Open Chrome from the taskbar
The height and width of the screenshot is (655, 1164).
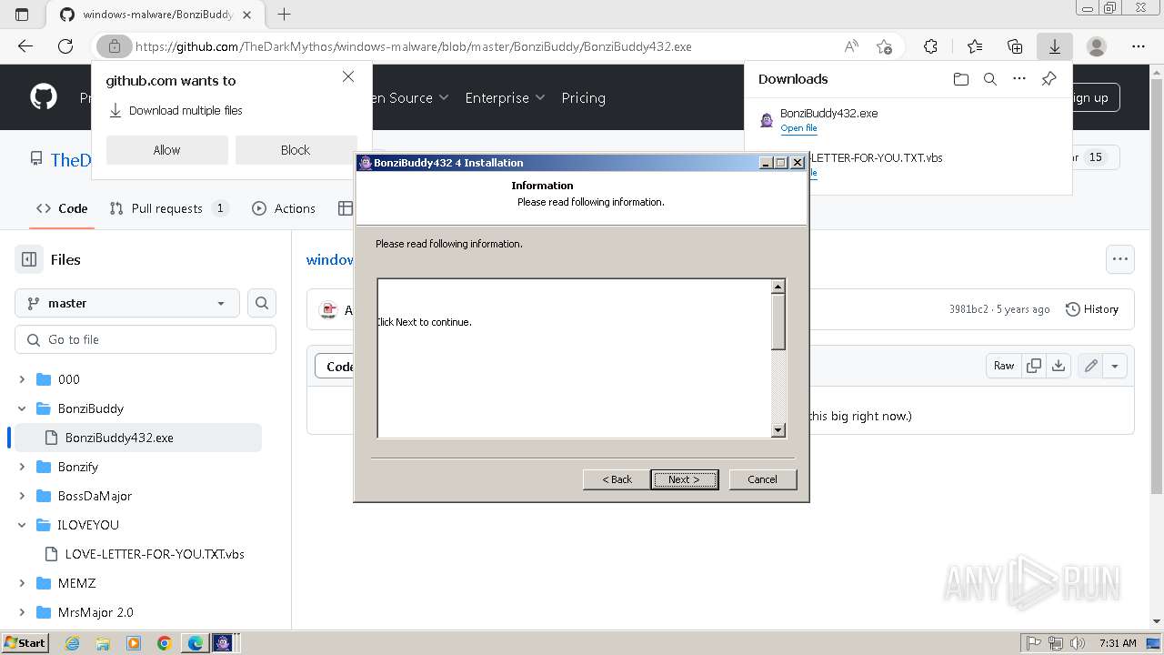[x=164, y=642]
